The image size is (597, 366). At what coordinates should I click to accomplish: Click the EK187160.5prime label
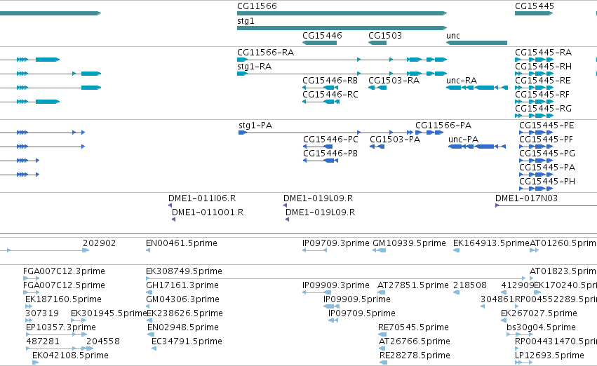tap(63, 299)
